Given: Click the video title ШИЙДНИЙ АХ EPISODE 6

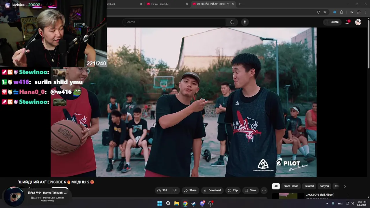Looking at the screenshot, I should [56, 182].
